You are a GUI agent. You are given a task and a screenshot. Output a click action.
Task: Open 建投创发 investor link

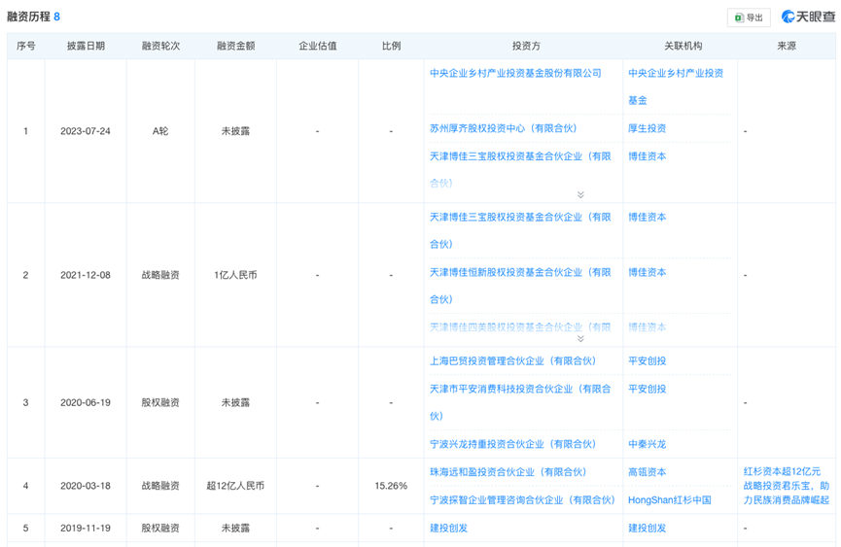(x=448, y=528)
